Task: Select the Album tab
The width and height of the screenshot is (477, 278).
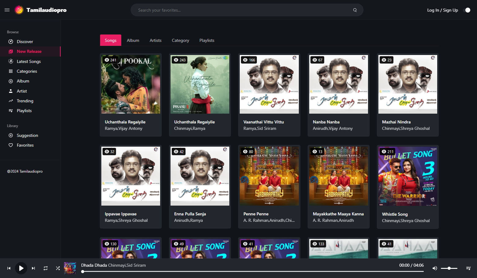Action: (133, 40)
